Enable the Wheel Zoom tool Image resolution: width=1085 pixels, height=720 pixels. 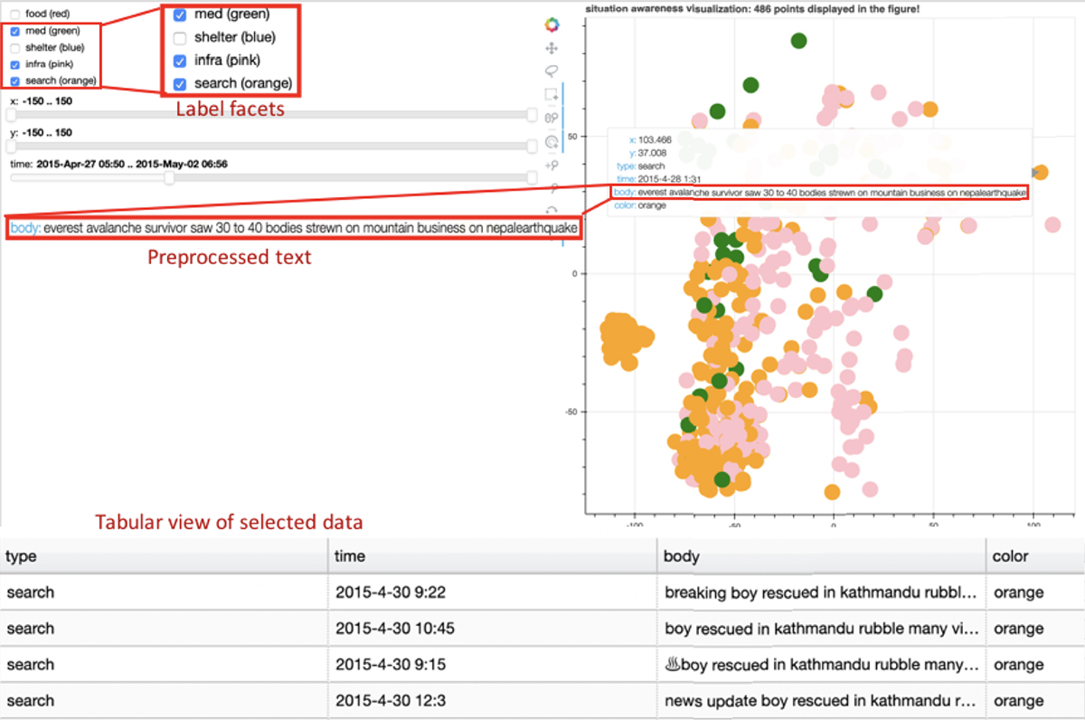tap(551, 118)
